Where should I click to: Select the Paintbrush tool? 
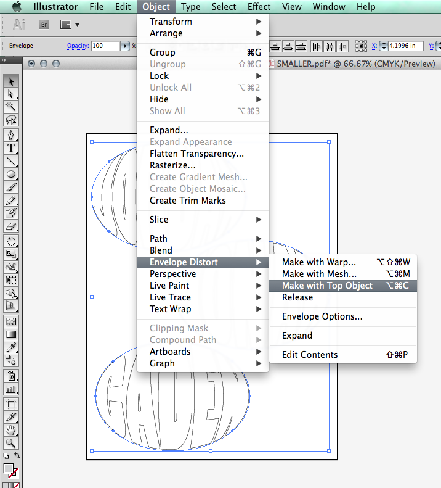(x=11, y=187)
